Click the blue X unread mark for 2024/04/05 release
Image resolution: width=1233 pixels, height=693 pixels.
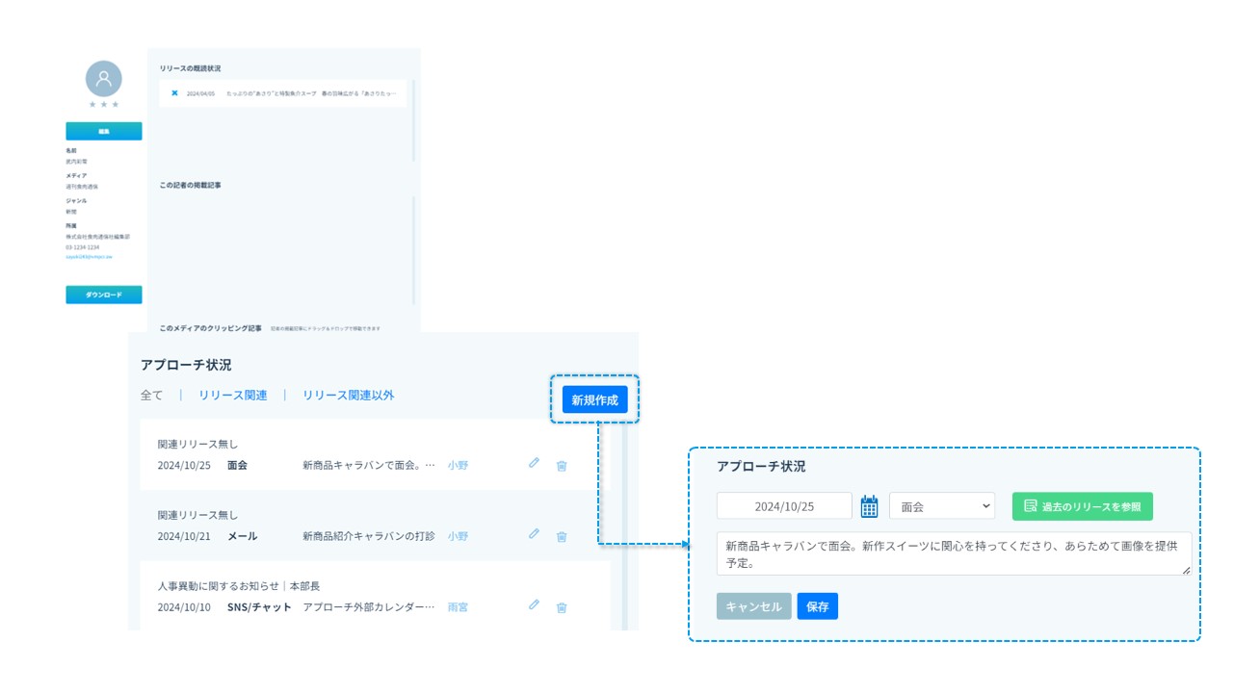click(174, 93)
